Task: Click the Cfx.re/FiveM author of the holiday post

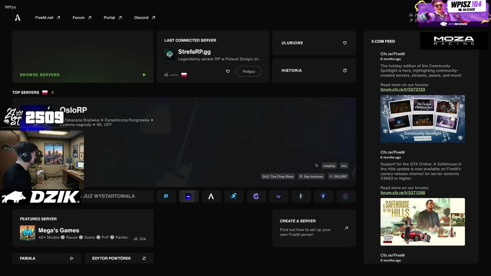Action: [392, 54]
